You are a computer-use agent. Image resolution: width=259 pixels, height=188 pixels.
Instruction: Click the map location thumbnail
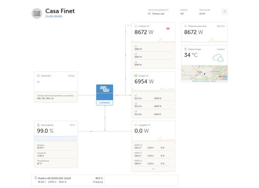pyautogui.click(x=204, y=73)
